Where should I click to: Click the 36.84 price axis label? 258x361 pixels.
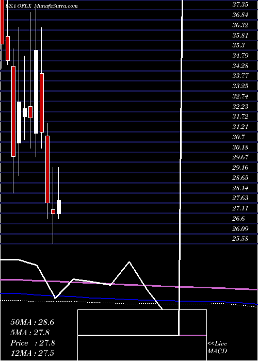pos(240,15)
